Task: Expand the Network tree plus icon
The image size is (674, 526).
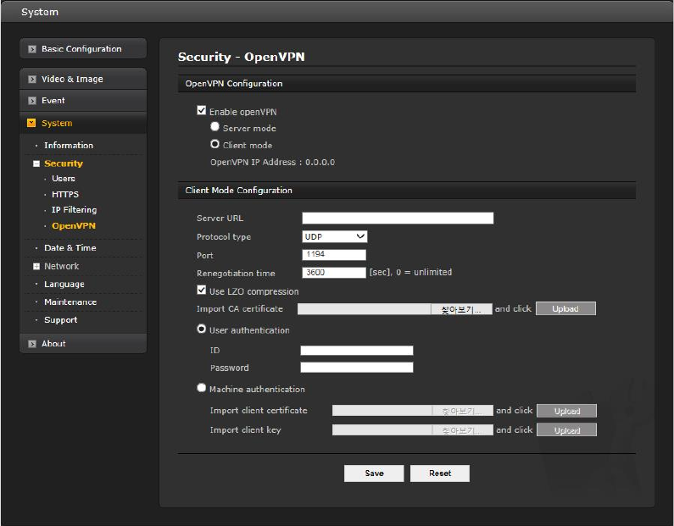Action: pos(36,267)
